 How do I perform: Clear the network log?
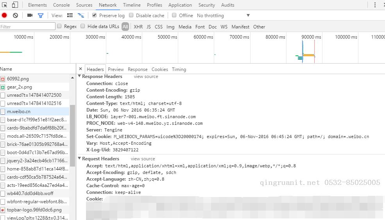(x=15, y=16)
